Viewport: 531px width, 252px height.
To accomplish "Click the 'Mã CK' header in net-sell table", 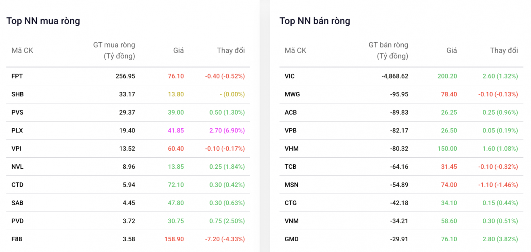I will [295, 50].
